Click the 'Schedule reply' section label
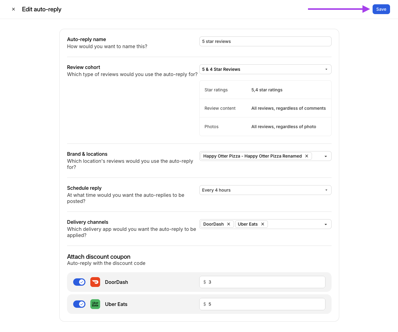398x332 pixels. (x=84, y=188)
